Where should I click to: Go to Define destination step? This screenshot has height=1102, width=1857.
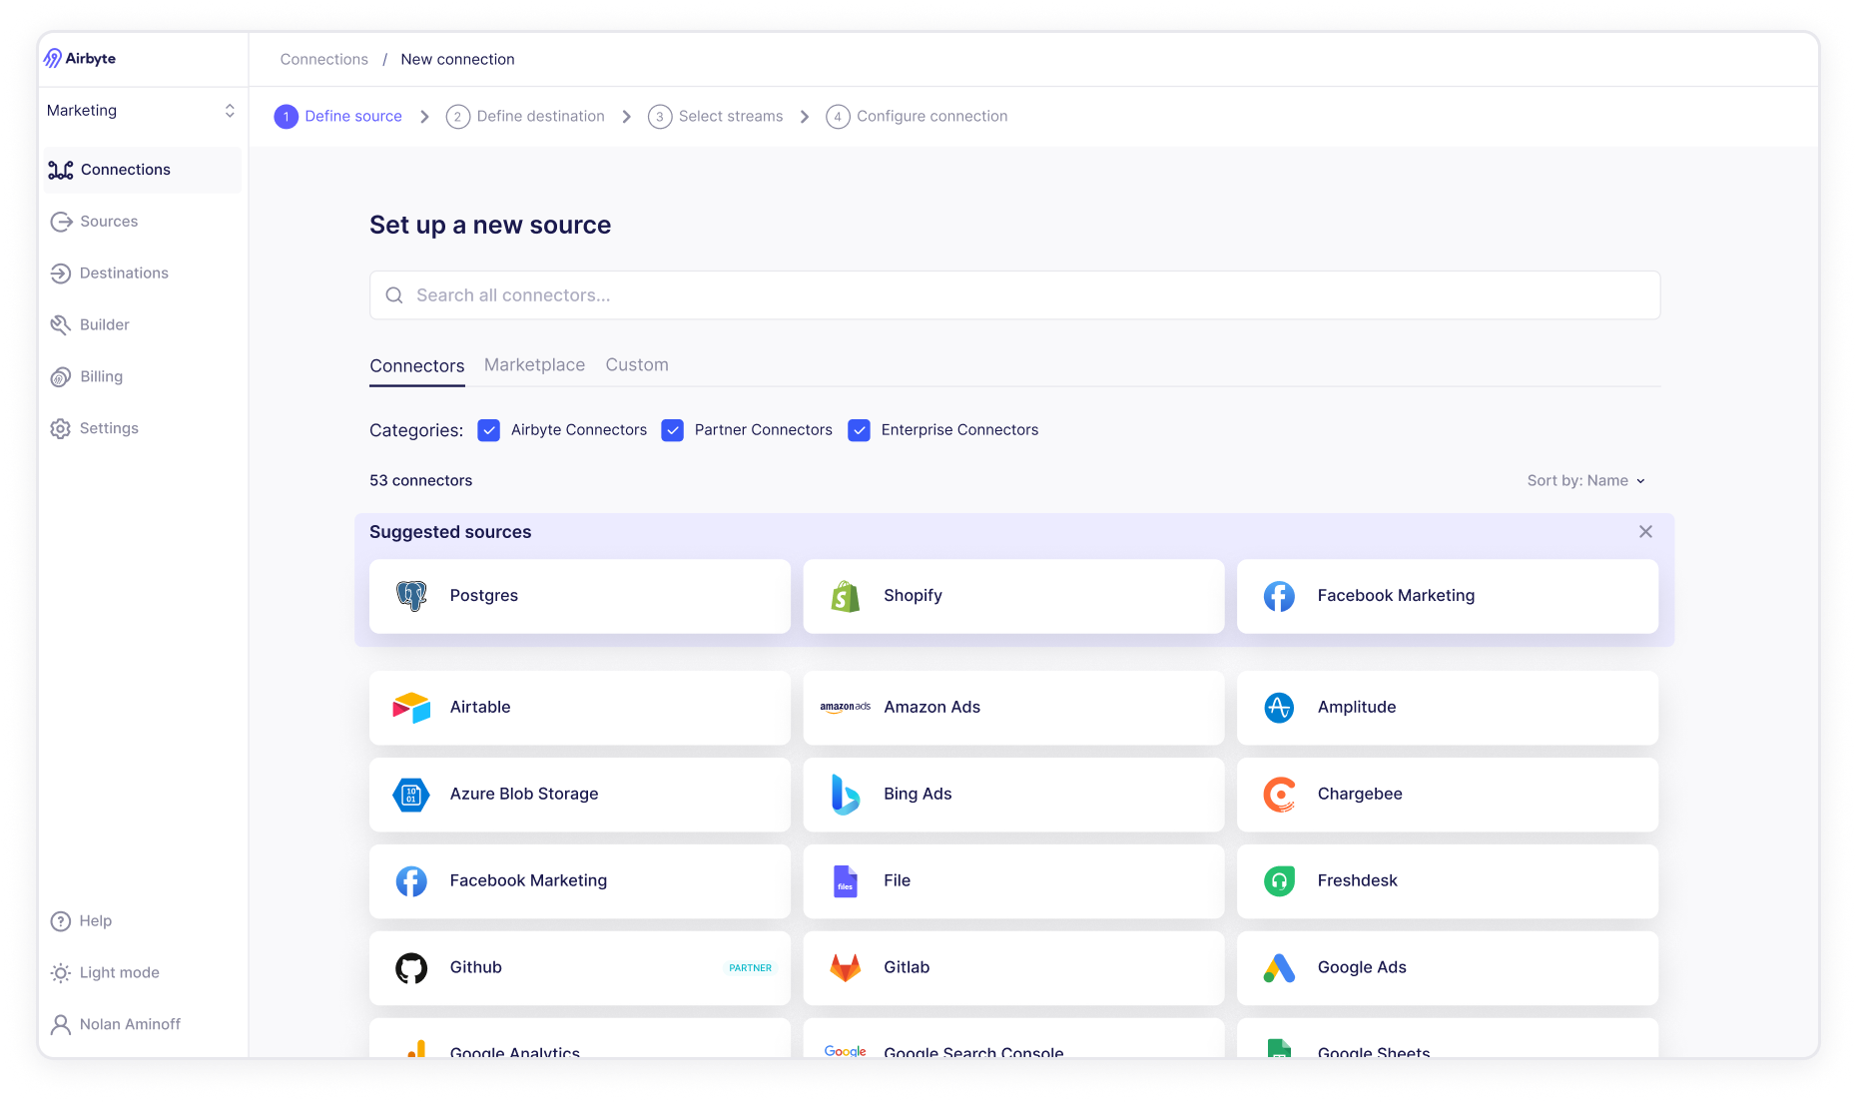click(x=525, y=117)
